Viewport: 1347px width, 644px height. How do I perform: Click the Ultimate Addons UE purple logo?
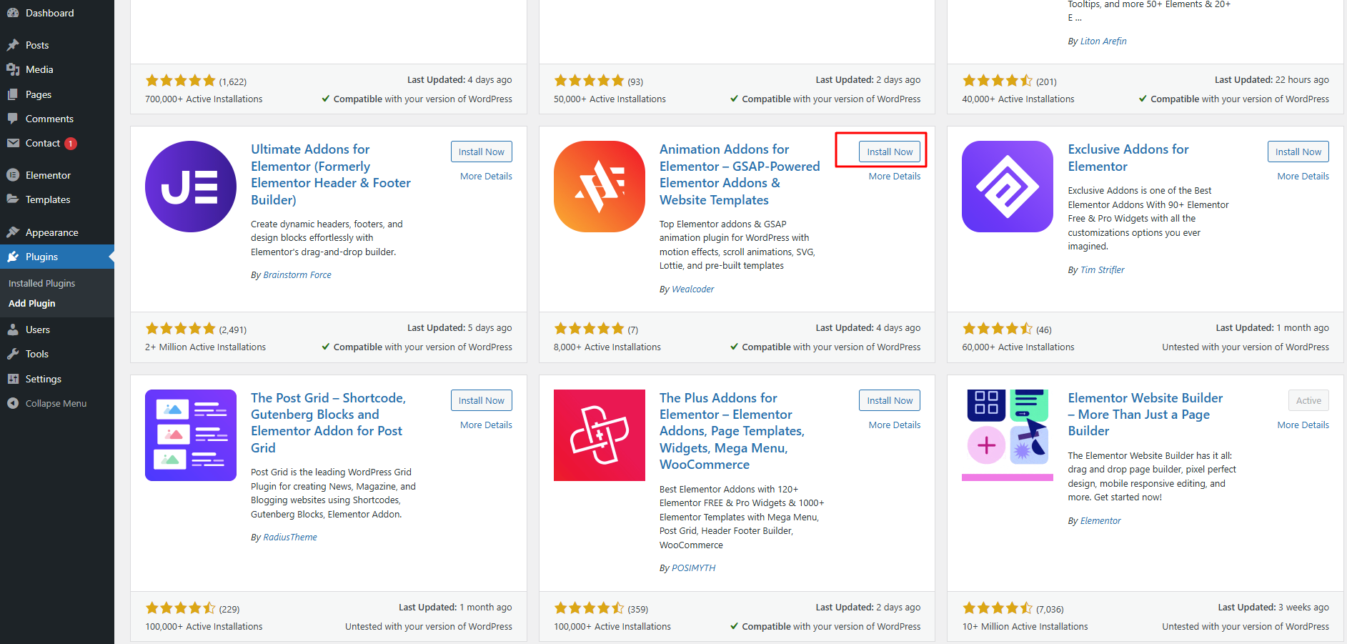click(191, 187)
